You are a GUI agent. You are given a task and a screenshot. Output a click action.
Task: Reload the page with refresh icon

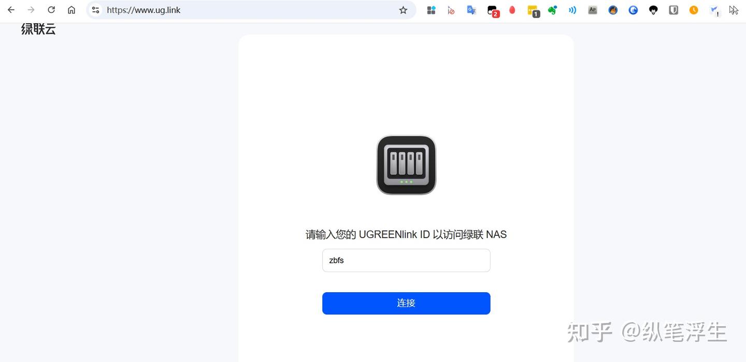point(51,10)
